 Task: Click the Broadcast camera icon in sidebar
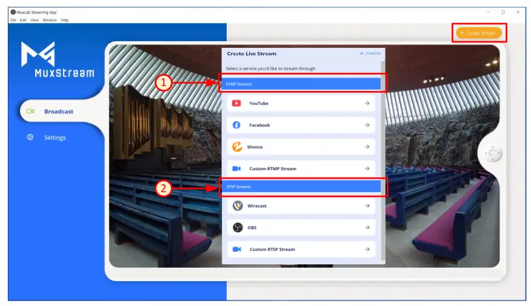click(30, 111)
